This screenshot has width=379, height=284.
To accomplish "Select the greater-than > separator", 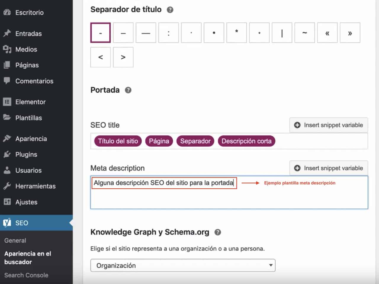I will [123, 57].
